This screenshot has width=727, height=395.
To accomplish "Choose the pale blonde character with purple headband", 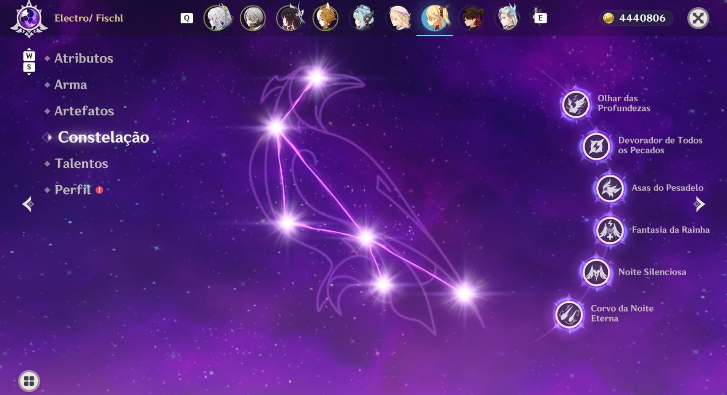I will 398,19.
